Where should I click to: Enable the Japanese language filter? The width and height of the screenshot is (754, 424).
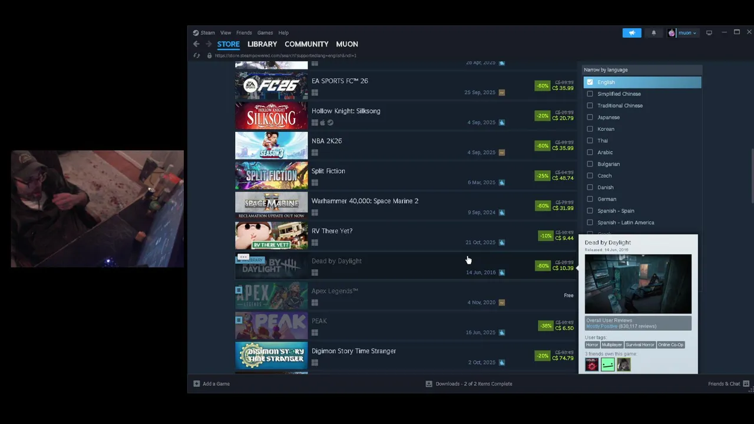(x=590, y=117)
